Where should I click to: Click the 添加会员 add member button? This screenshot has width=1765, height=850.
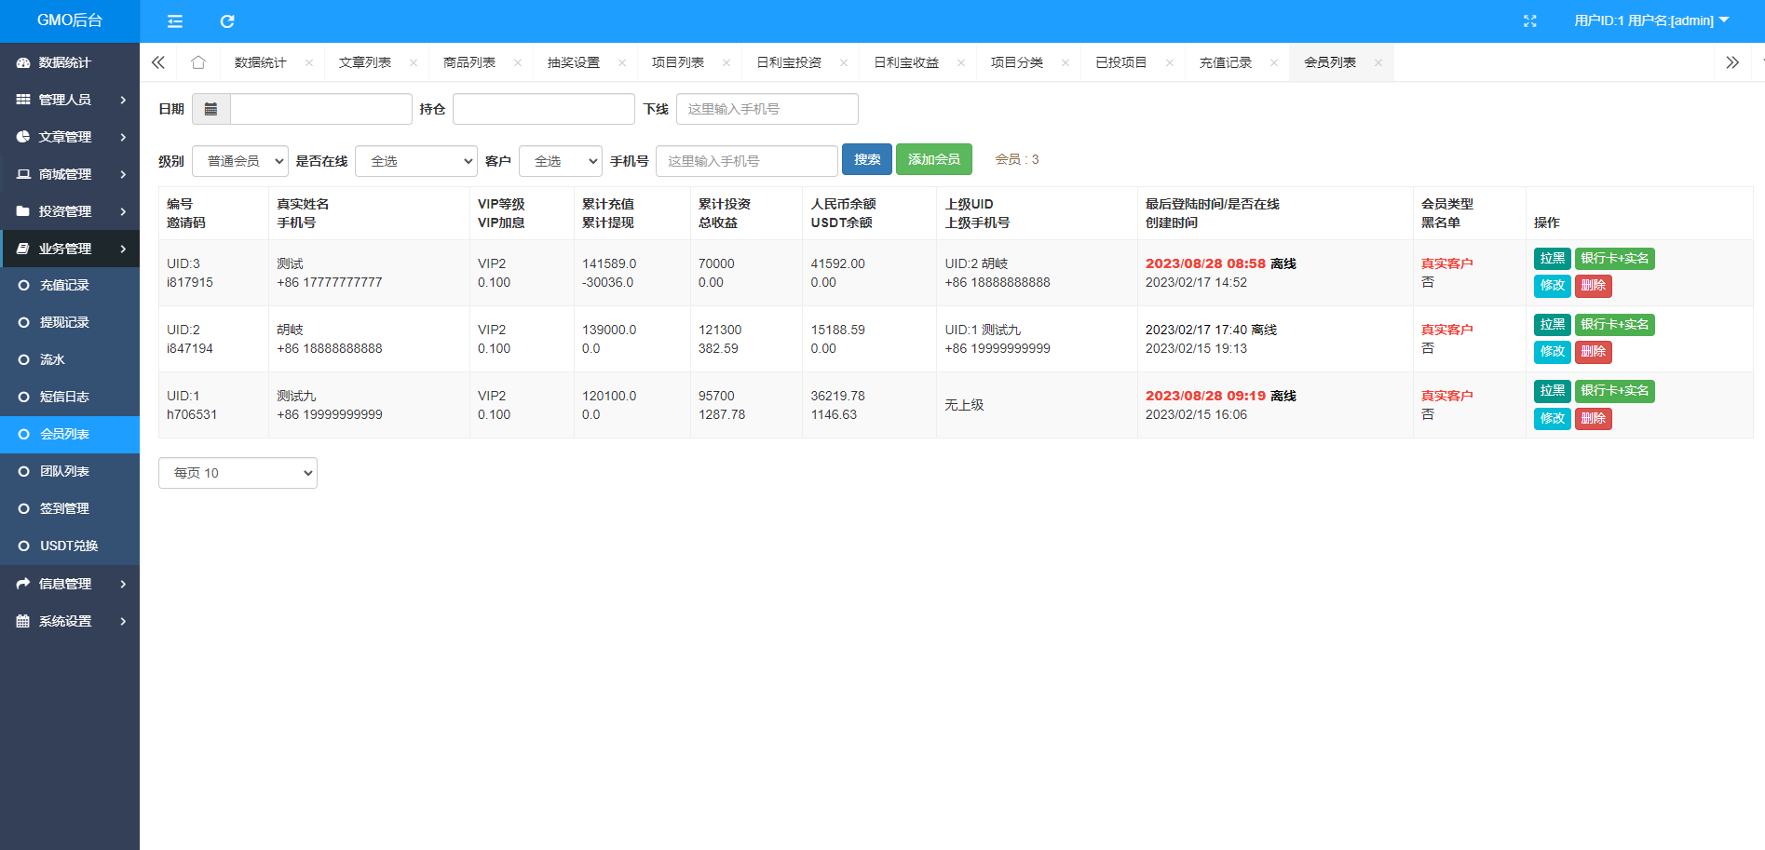pyautogui.click(x=932, y=159)
